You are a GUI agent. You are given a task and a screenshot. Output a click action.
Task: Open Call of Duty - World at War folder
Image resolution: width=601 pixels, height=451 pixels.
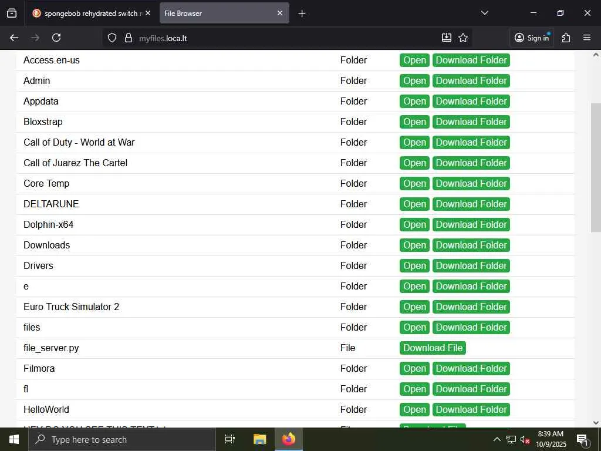coord(414,143)
